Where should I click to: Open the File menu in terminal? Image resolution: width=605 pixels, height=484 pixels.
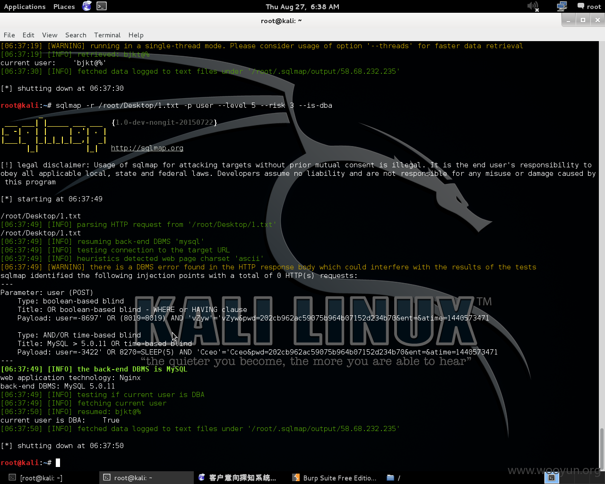9,35
